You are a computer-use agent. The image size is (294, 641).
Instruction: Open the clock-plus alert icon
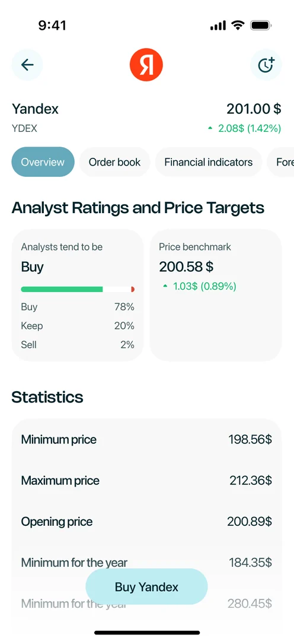click(266, 65)
